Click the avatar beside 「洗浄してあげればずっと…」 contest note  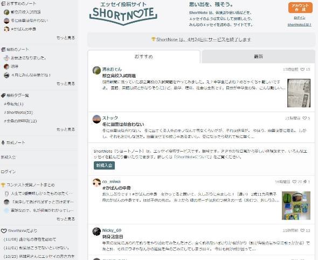click(6, 202)
